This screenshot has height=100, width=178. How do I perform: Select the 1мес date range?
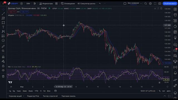[19, 91]
